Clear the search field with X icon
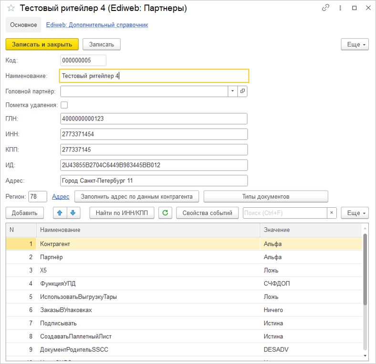376x364 pixels. click(x=332, y=213)
